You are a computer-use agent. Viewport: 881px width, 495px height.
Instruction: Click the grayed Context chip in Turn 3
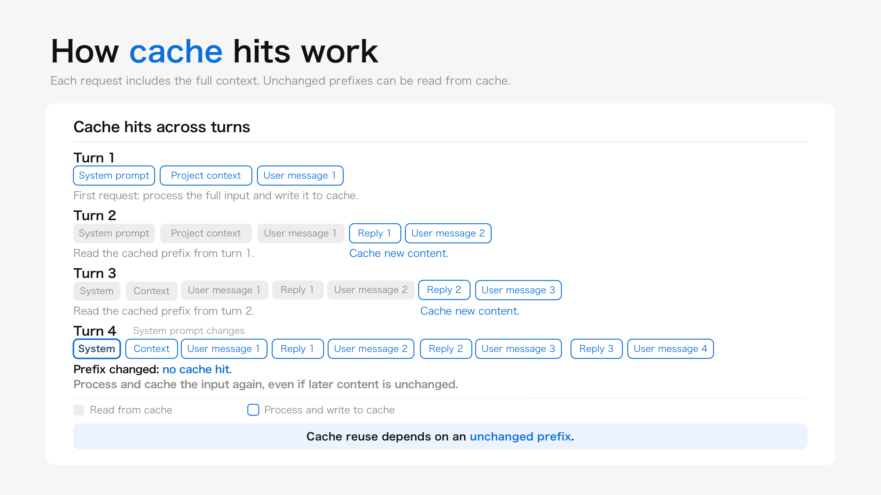[x=151, y=291]
